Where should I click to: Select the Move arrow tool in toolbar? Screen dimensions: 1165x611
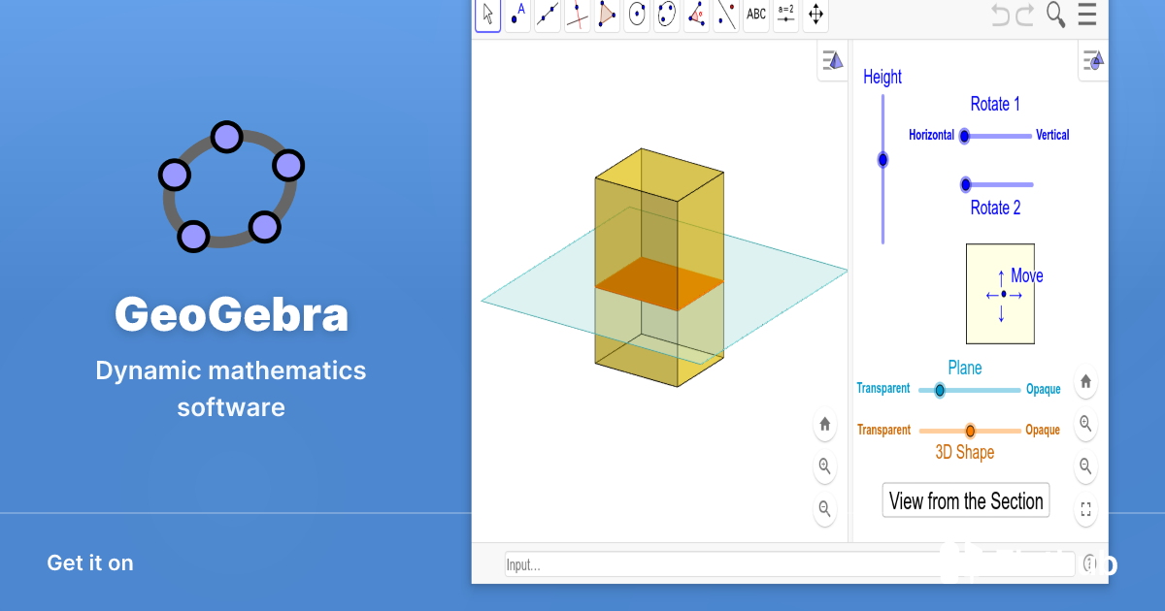(x=487, y=15)
